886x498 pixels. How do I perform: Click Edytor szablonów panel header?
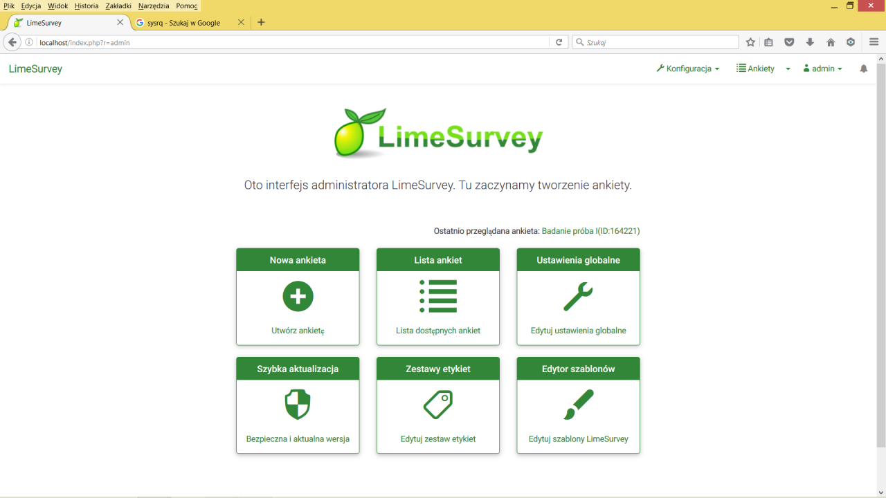578,369
